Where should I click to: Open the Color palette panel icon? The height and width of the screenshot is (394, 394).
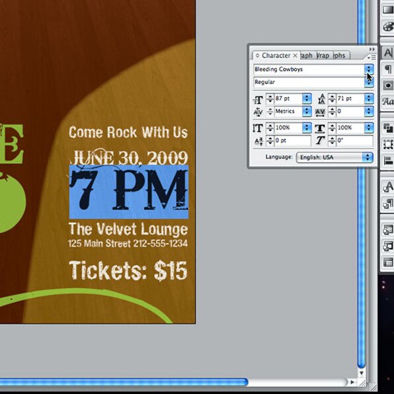point(388,26)
